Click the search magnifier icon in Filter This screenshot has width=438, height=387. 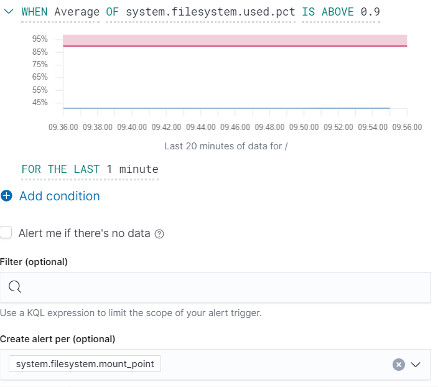pos(16,287)
